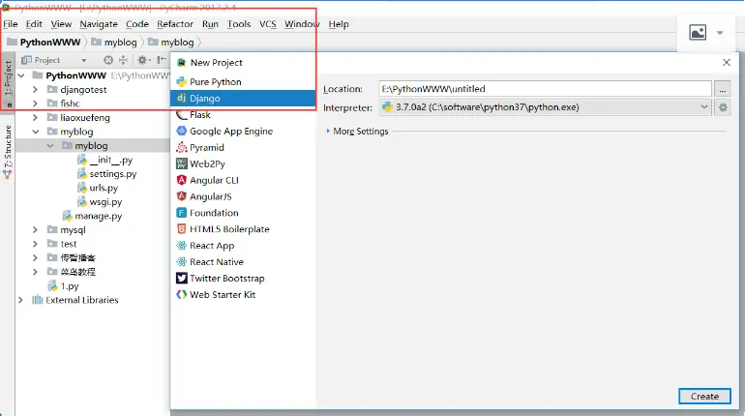745x416 pixels.
Task: Expand the mysql folder
Action: [x=35, y=230]
